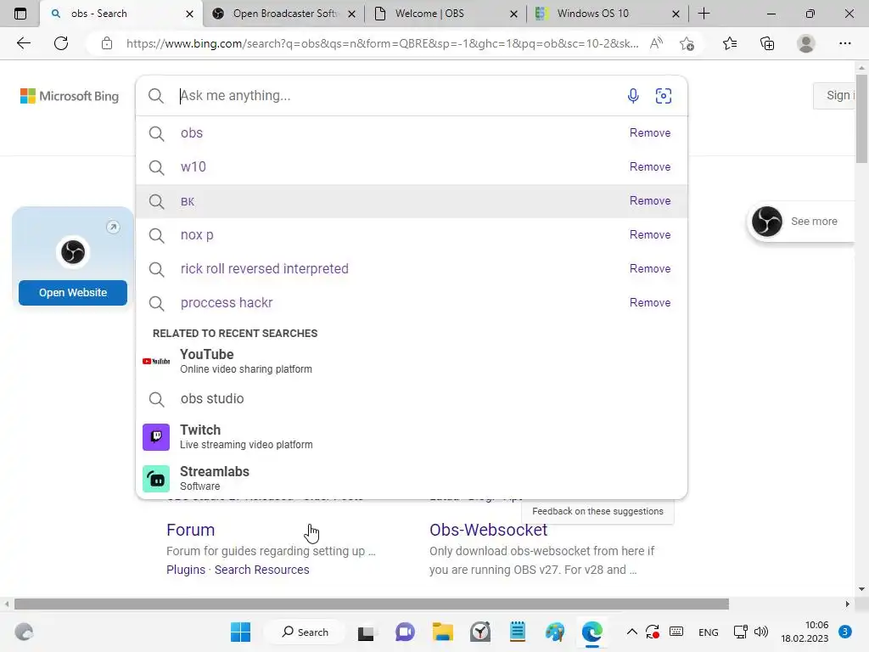Image resolution: width=869 pixels, height=652 pixels.
Task: Open Task View on taskbar
Action: tap(366, 632)
